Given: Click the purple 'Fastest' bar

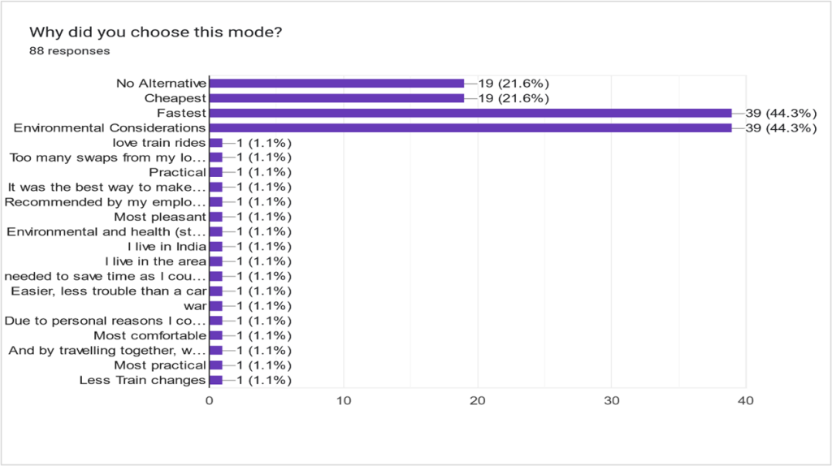Looking at the screenshot, I should click(x=470, y=113).
